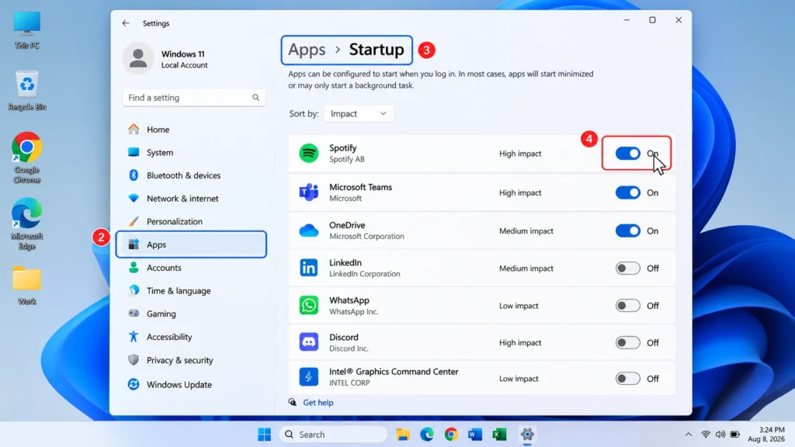Click the LinkedIn app icon
This screenshot has height=447, width=795.
coord(309,268)
